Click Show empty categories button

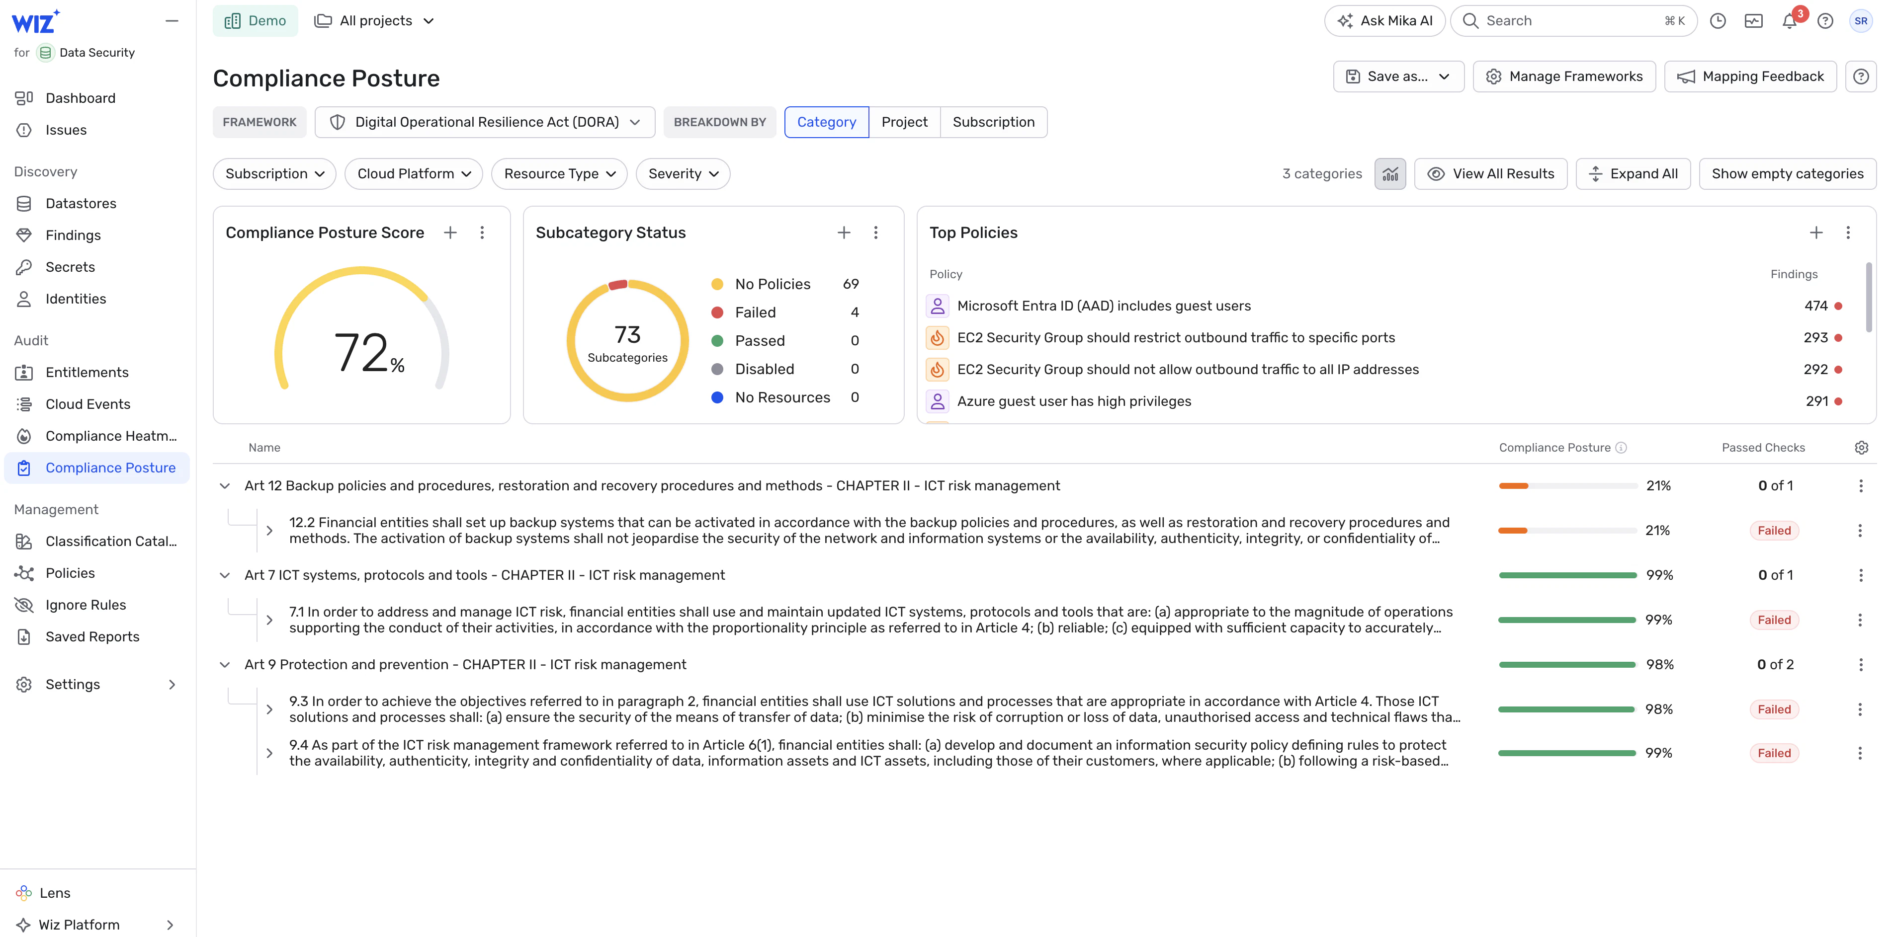click(x=1788, y=174)
